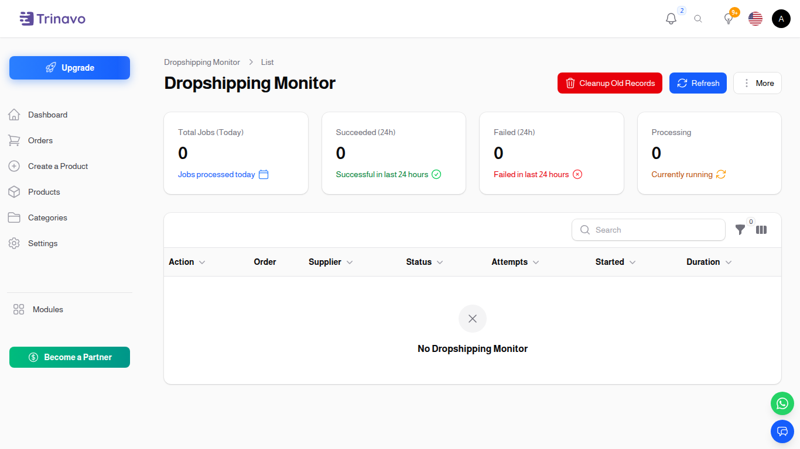The image size is (800, 449).
Task: Click the Dashboard home icon
Action: [x=14, y=115]
